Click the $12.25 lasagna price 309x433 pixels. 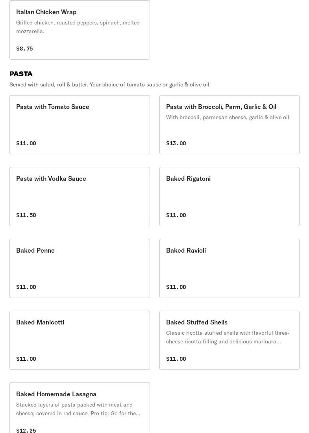point(26,430)
